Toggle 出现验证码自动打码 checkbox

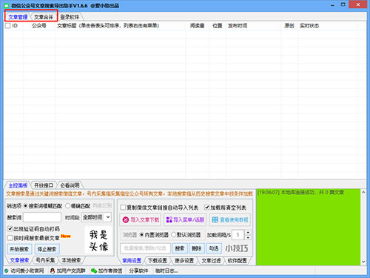(10, 228)
